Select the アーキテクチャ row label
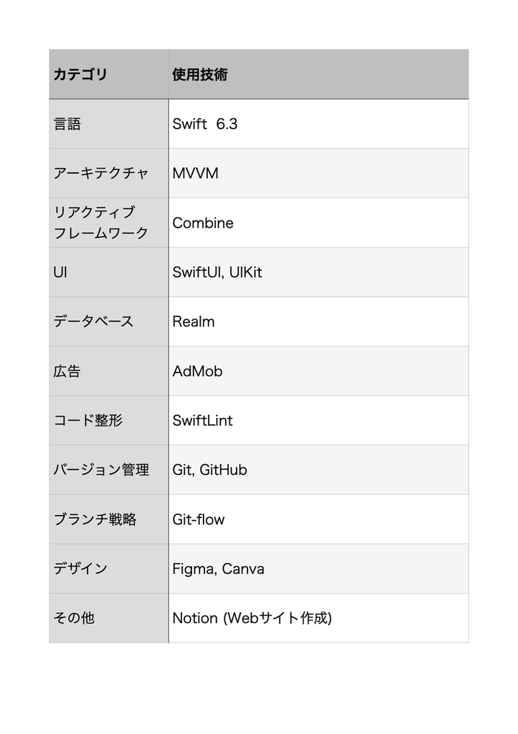The image size is (518, 734). click(109, 174)
